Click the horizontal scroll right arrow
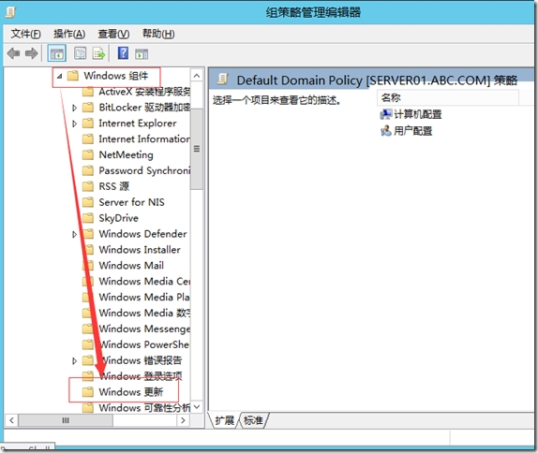The image size is (538, 453). pyautogui.click(x=183, y=420)
